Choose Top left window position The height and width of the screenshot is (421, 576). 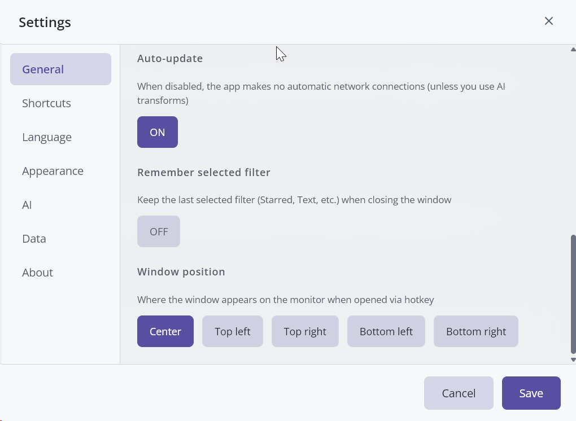(x=233, y=331)
